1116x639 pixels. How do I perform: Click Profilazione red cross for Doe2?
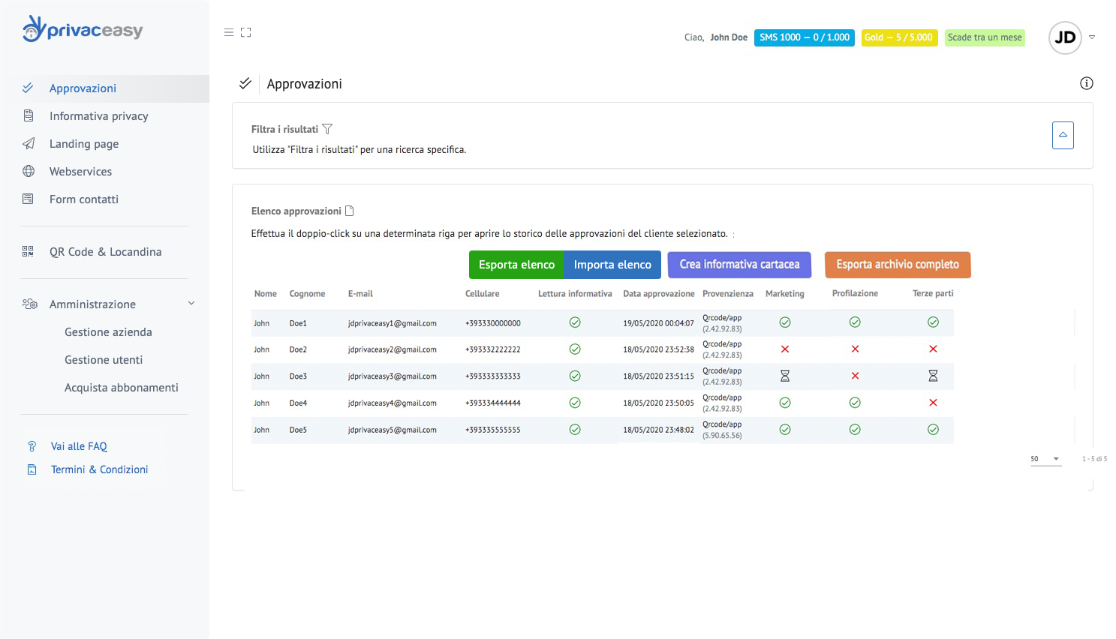coord(855,349)
